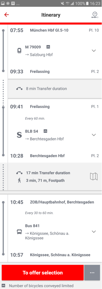The height and width of the screenshot is (289, 102).
Task: Expand Bus 841 stop details
Action: pyautogui.click(x=94, y=231)
